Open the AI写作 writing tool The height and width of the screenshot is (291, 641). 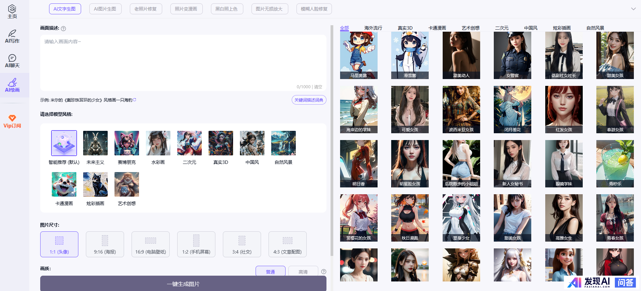click(12, 36)
